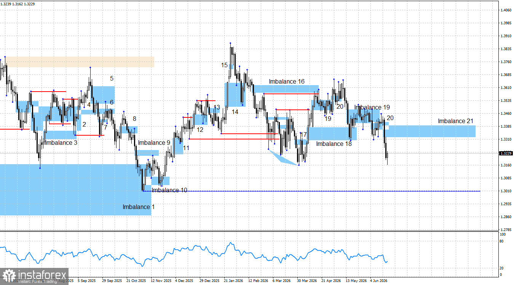Click the 21 Oct 2025 date label
The height and width of the screenshot is (285, 514).
(136, 281)
